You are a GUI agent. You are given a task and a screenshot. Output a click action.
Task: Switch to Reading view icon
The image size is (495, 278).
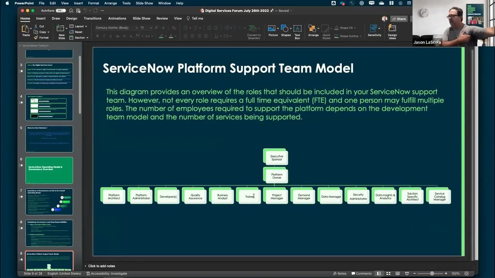click(398, 273)
